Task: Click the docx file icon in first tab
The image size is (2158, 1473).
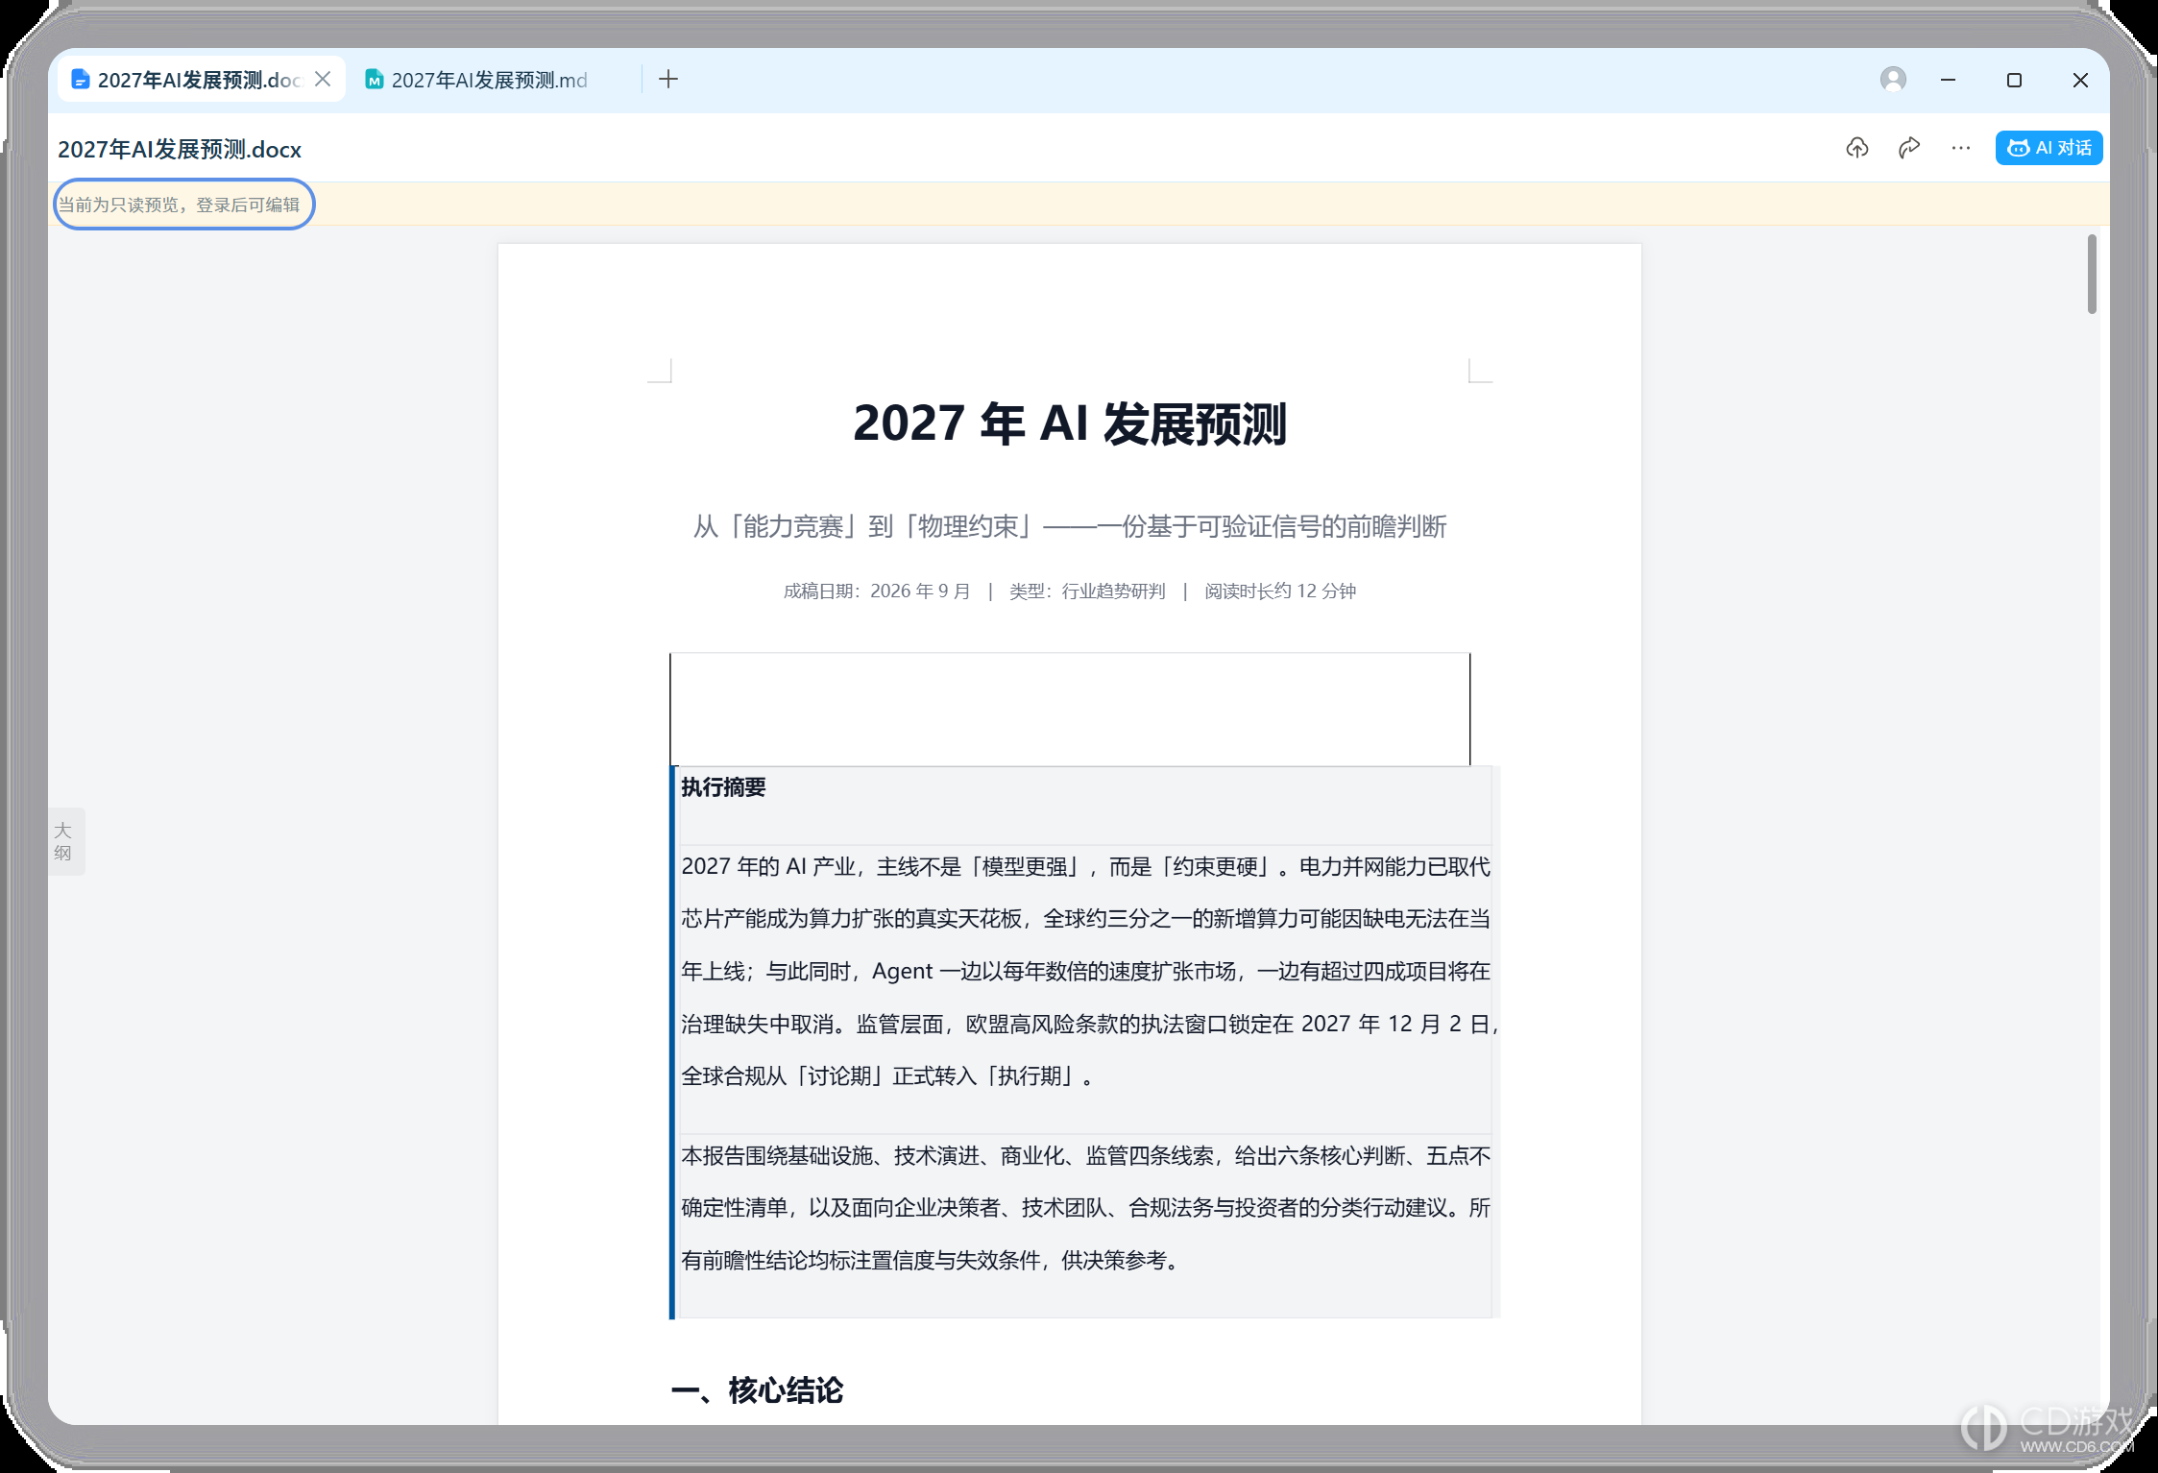Action: (x=81, y=80)
